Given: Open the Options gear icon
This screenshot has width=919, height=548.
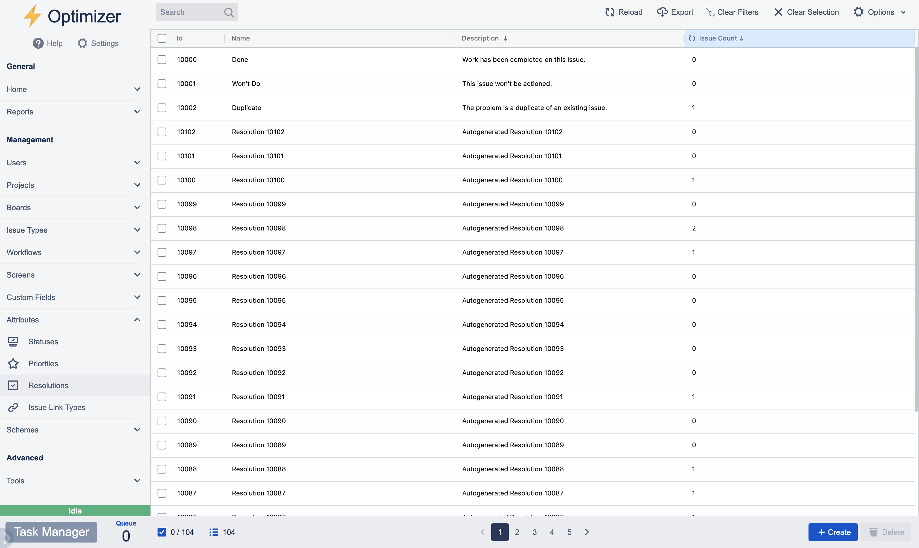Looking at the screenshot, I should (859, 12).
